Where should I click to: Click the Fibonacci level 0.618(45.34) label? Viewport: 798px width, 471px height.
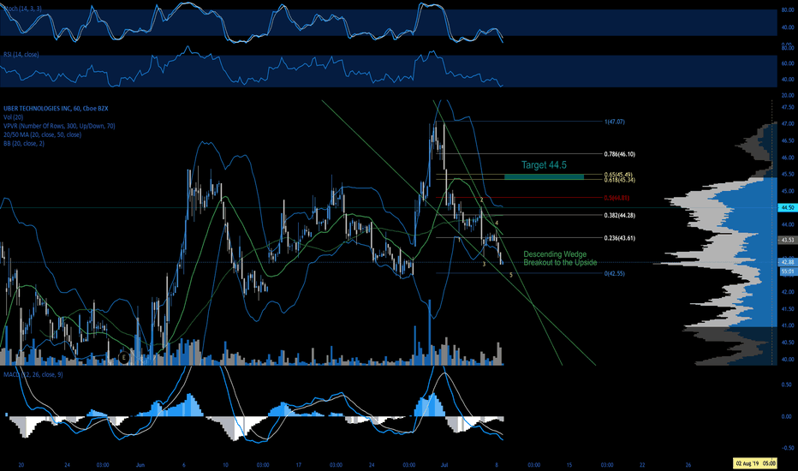(x=619, y=180)
